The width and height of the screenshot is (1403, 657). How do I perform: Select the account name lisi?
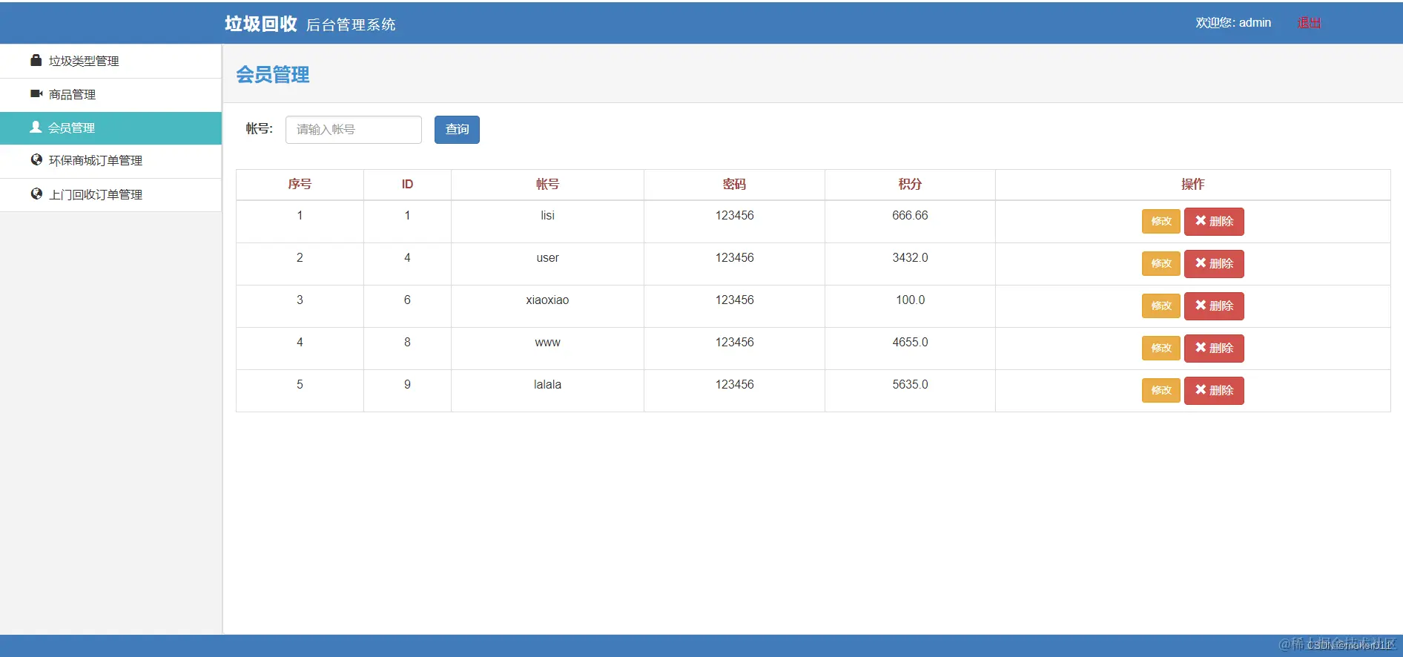pyautogui.click(x=547, y=215)
